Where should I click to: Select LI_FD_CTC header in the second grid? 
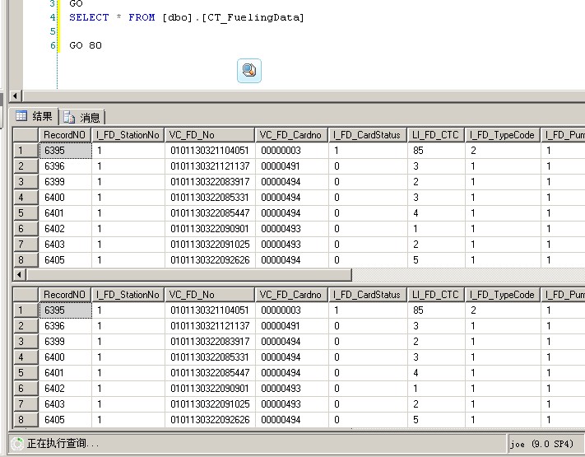436,295
